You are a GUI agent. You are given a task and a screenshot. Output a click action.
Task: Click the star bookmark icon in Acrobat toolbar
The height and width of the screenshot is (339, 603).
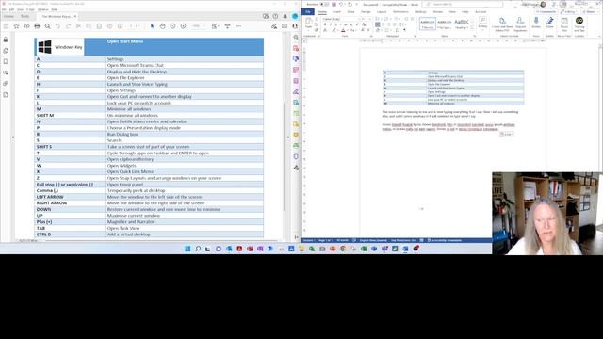tap(17, 26)
